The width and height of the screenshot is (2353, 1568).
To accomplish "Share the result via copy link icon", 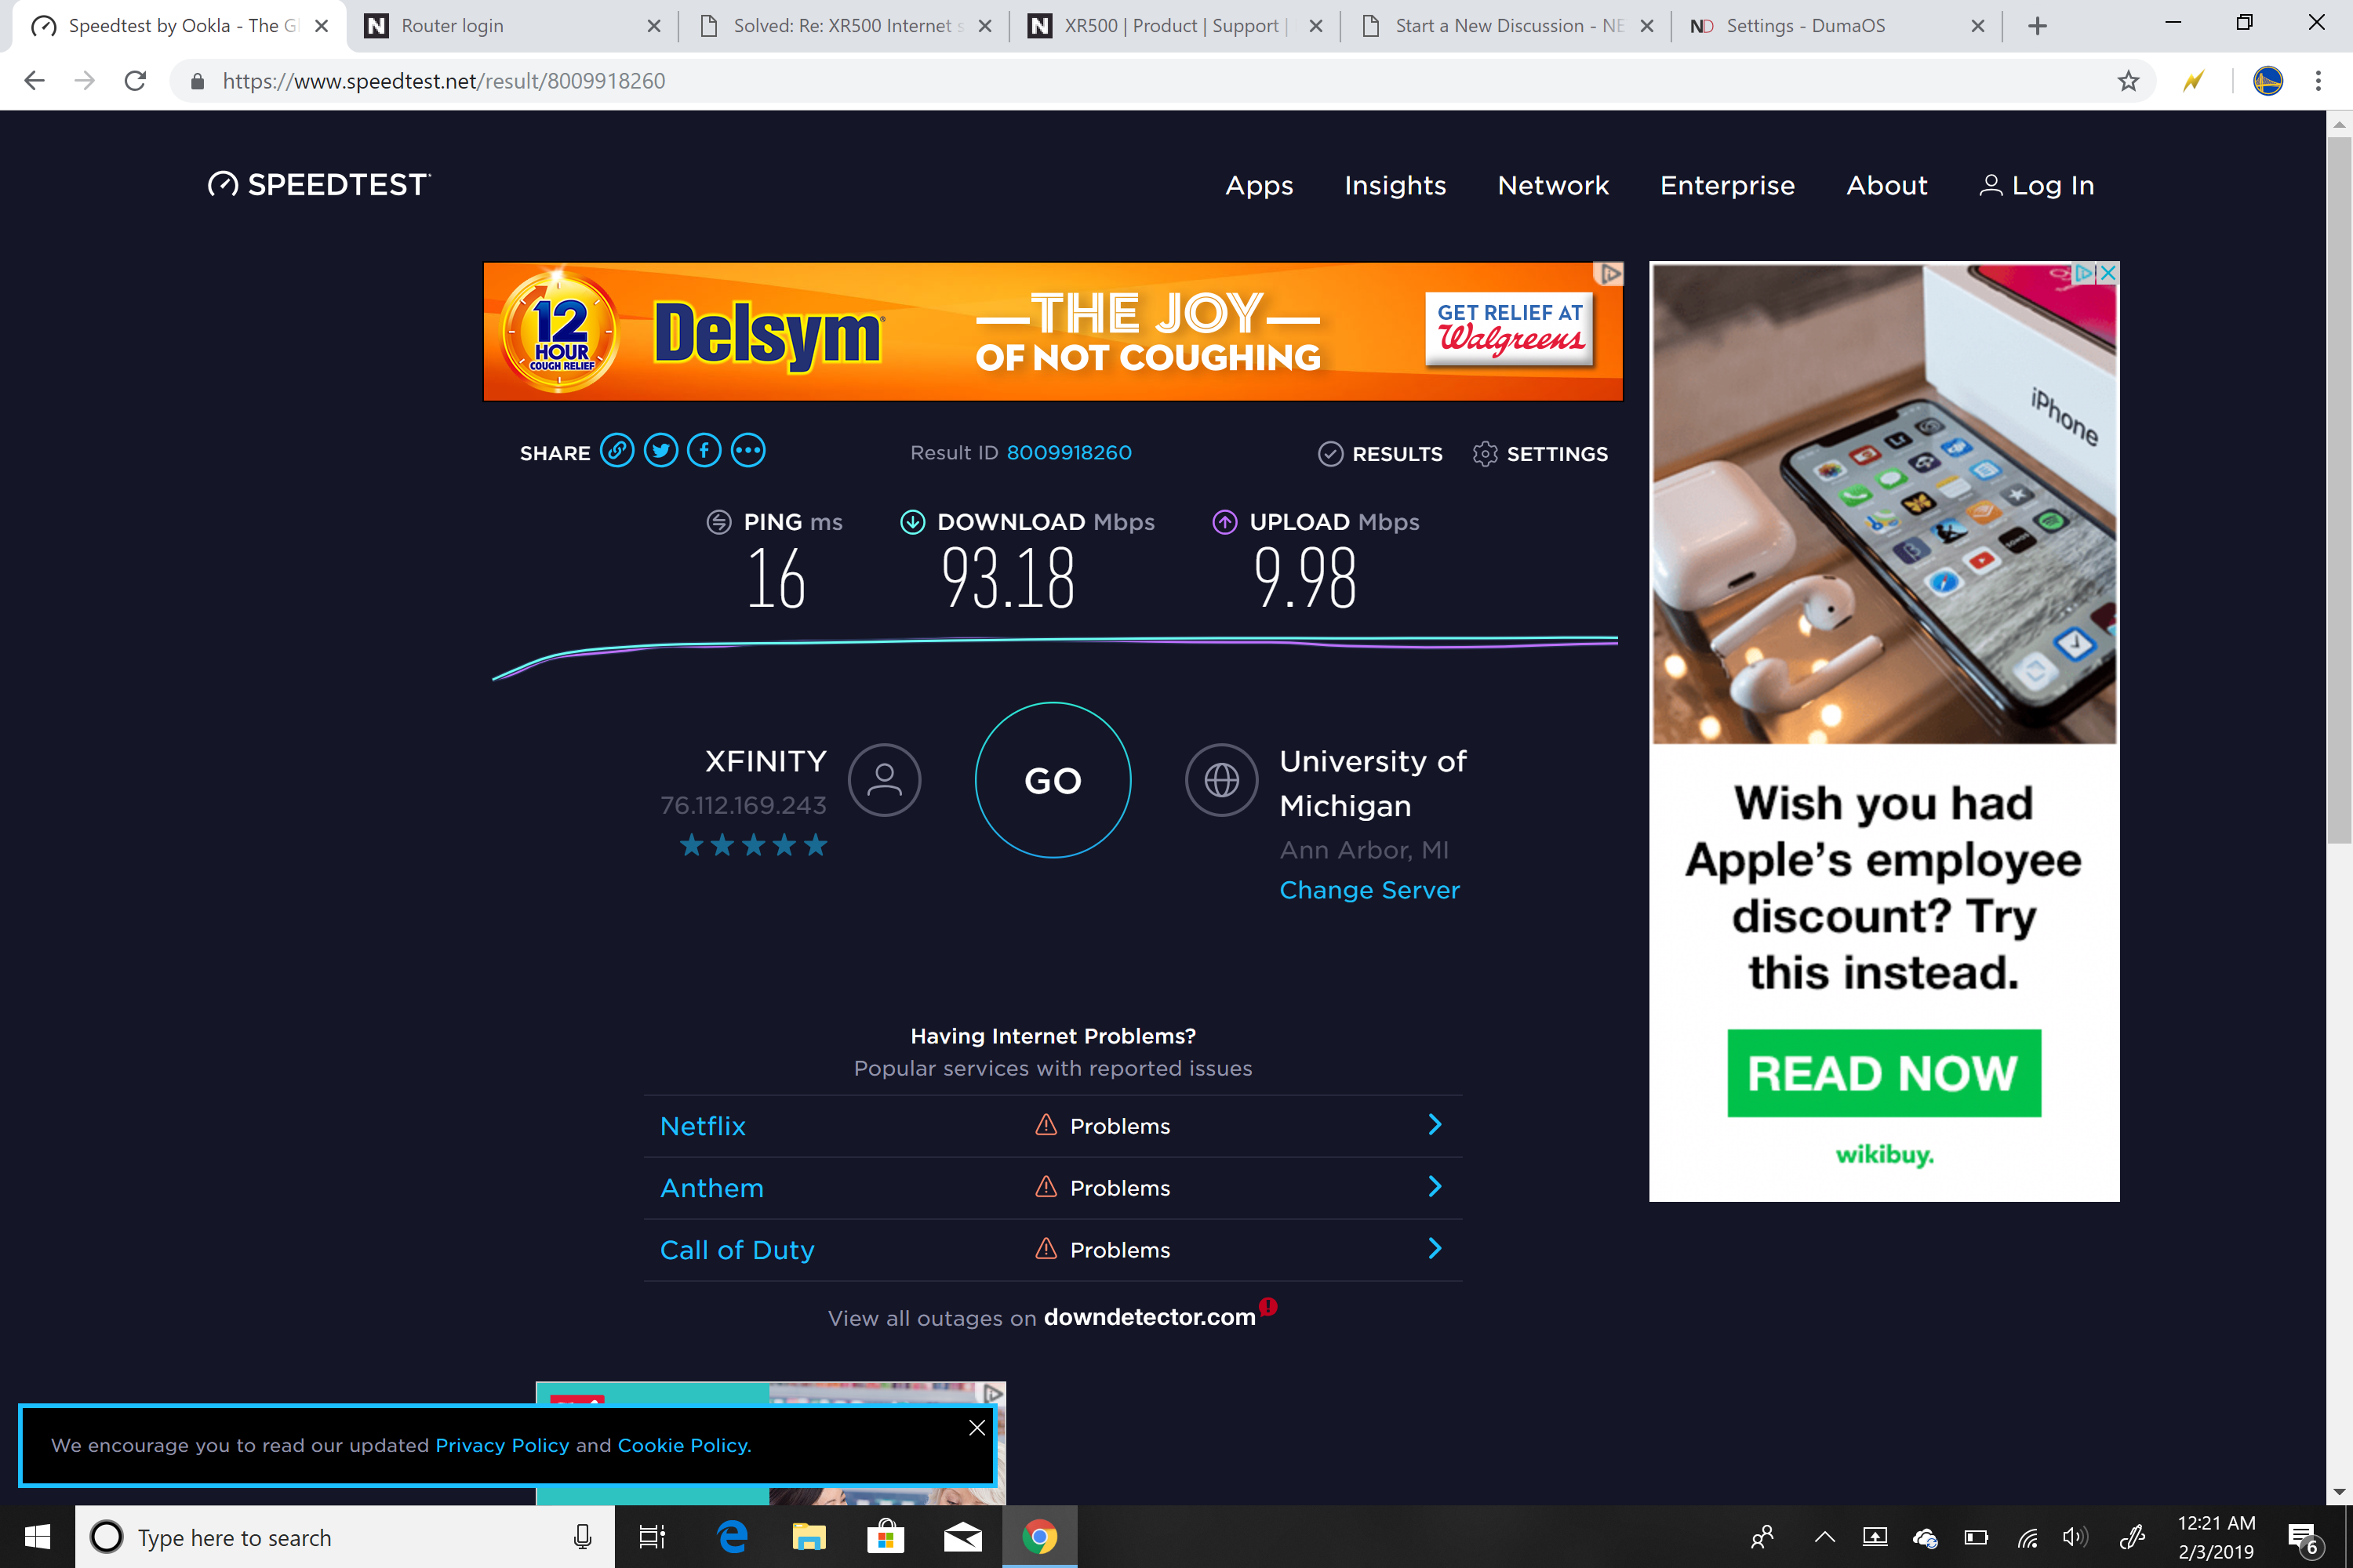I will point(616,452).
